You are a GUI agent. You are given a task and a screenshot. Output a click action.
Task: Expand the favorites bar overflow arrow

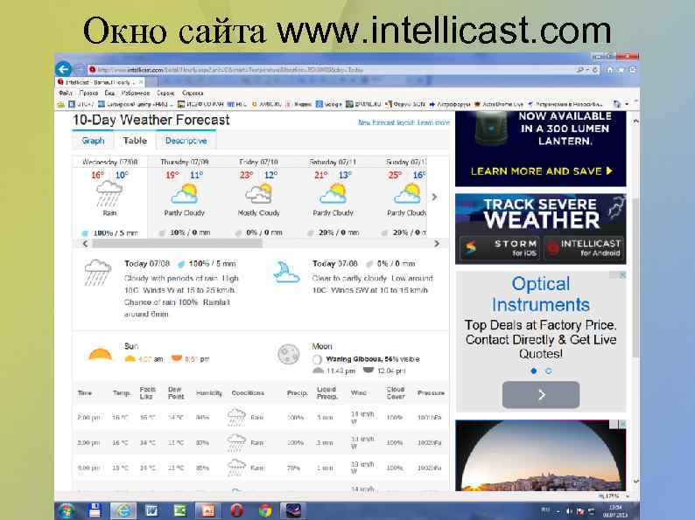(627, 104)
